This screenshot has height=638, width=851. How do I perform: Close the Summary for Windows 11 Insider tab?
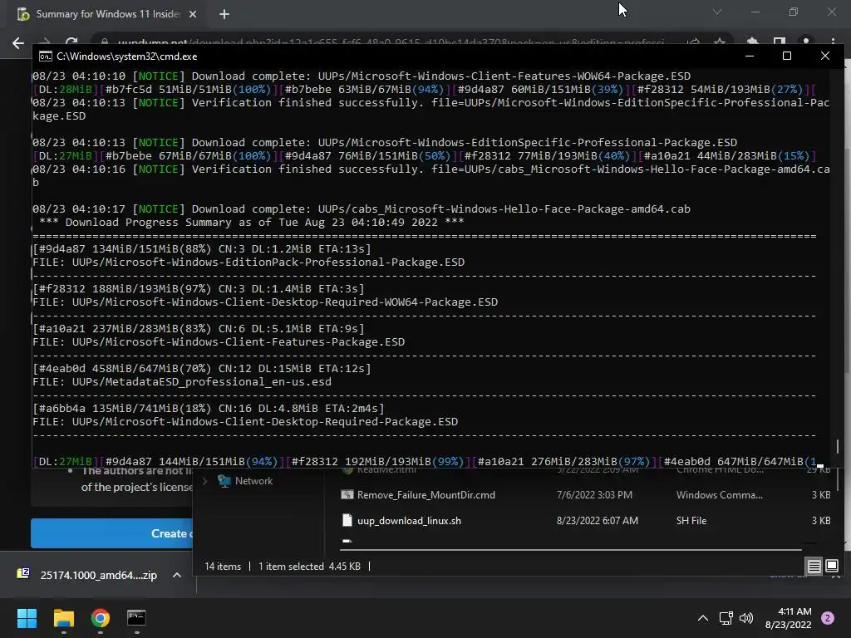(193, 14)
